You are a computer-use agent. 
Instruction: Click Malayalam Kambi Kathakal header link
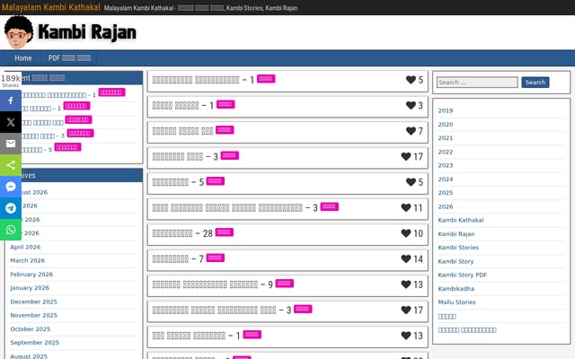click(x=51, y=7)
